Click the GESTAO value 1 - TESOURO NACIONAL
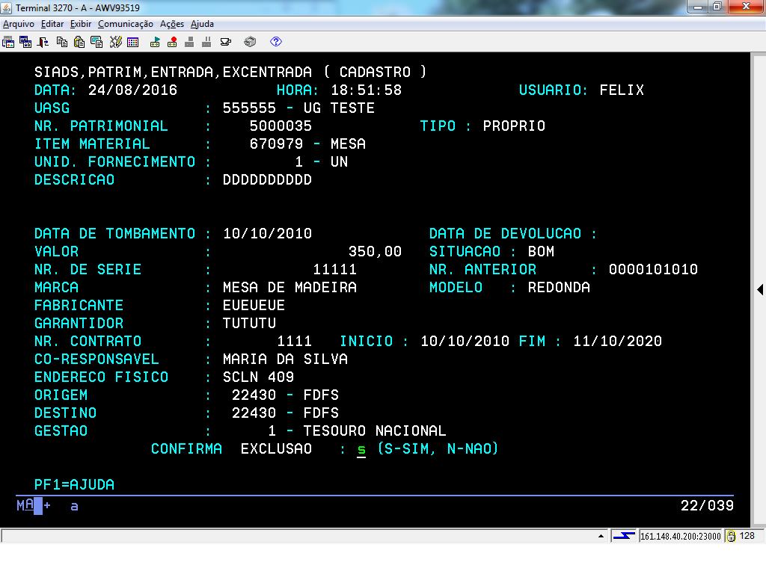The height and width of the screenshot is (574, 766). pyautogui.click(x=357, y=431)
